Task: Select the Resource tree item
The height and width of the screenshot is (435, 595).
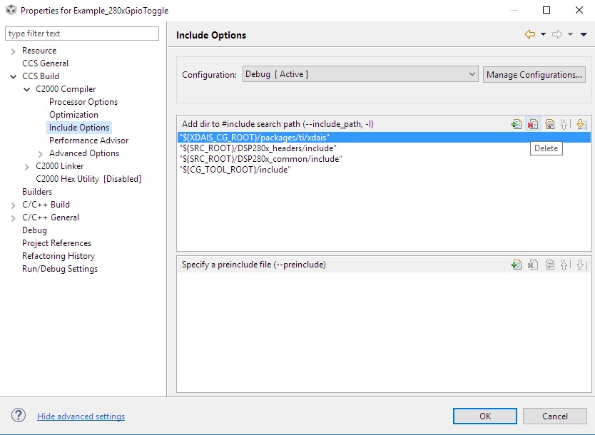Action: 39,51
